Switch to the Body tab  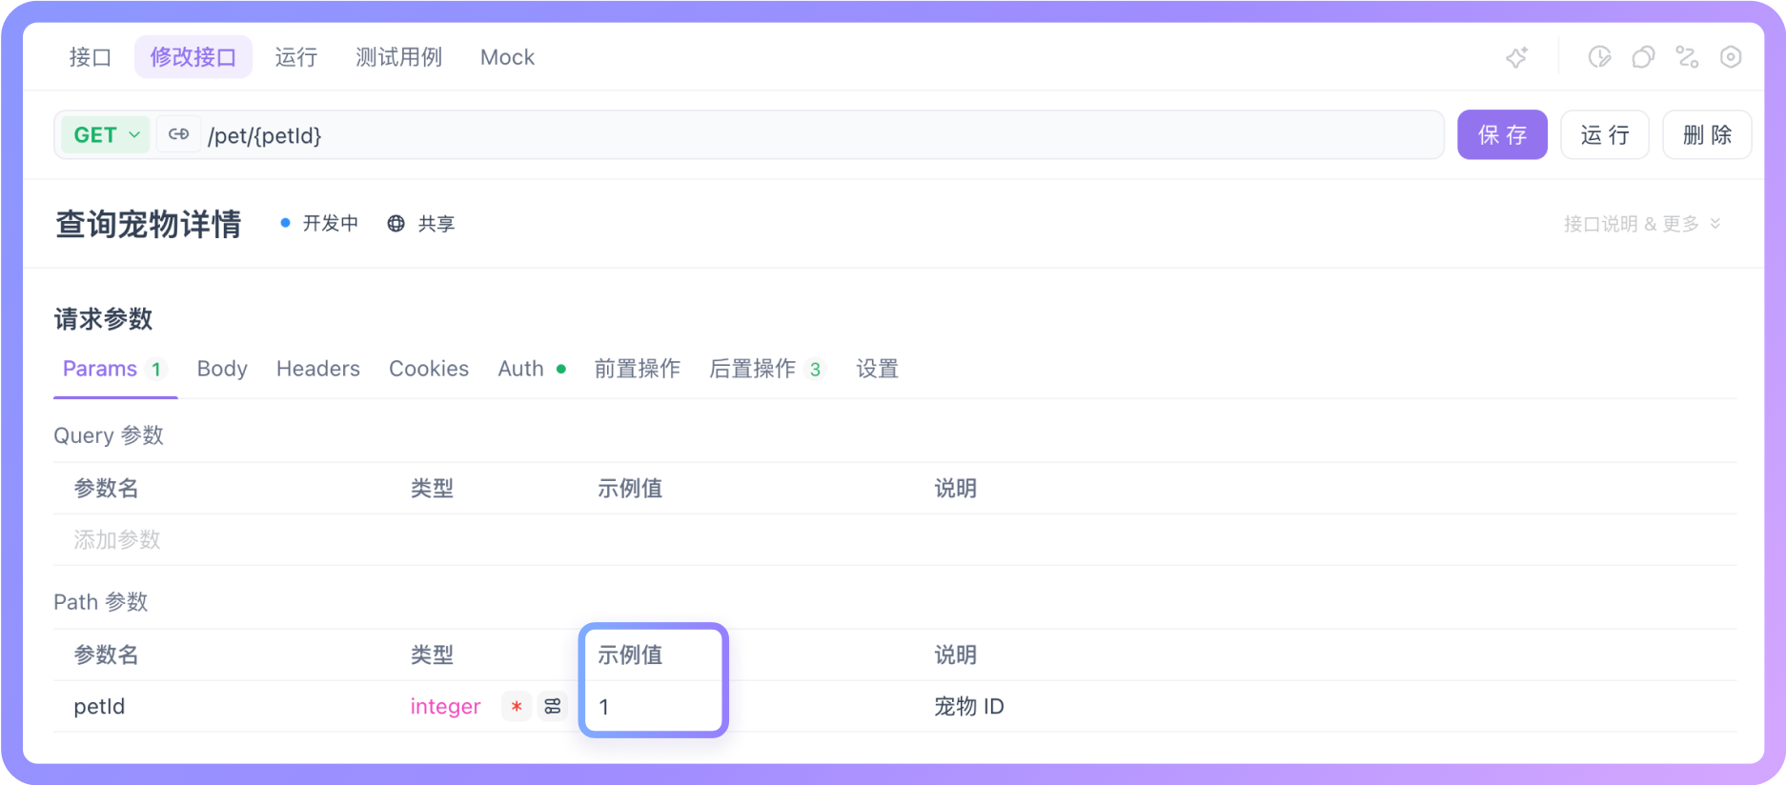tap(222, 369)
